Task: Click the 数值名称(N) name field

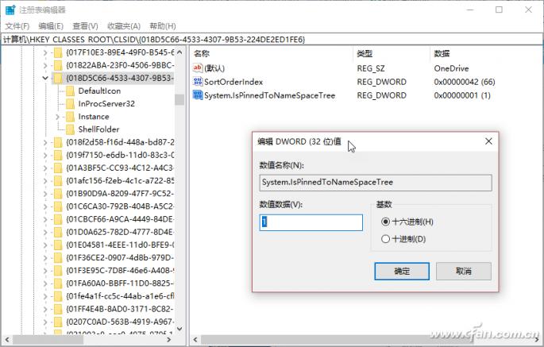Action: (x=376, y=183)
